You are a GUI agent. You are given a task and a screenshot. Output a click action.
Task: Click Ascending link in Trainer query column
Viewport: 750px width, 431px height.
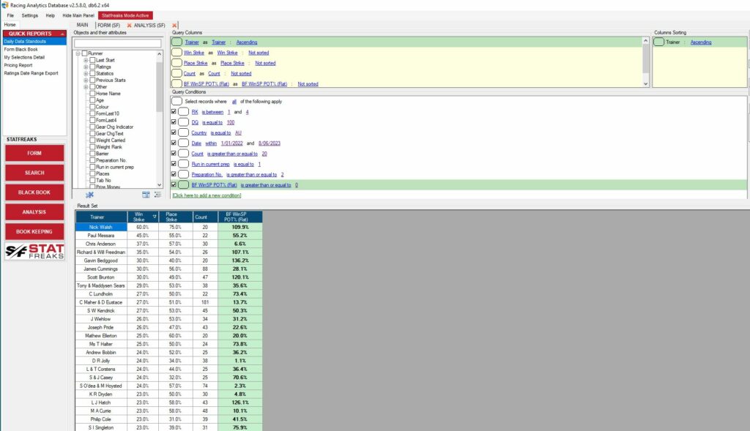pyautogui.click(x=247, y=42)
